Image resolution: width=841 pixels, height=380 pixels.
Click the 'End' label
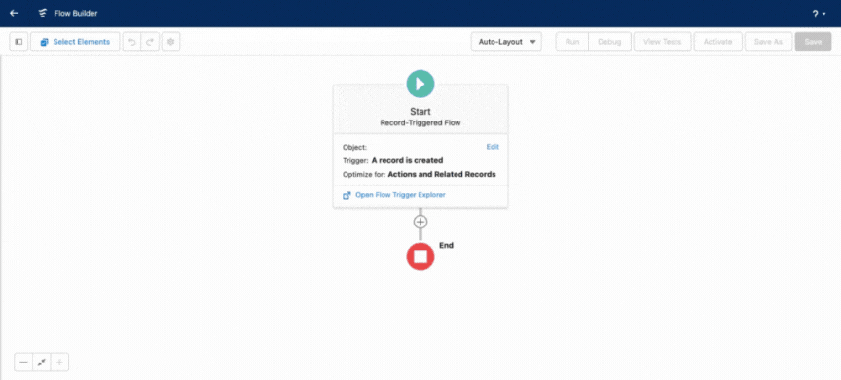click(446, 246)
